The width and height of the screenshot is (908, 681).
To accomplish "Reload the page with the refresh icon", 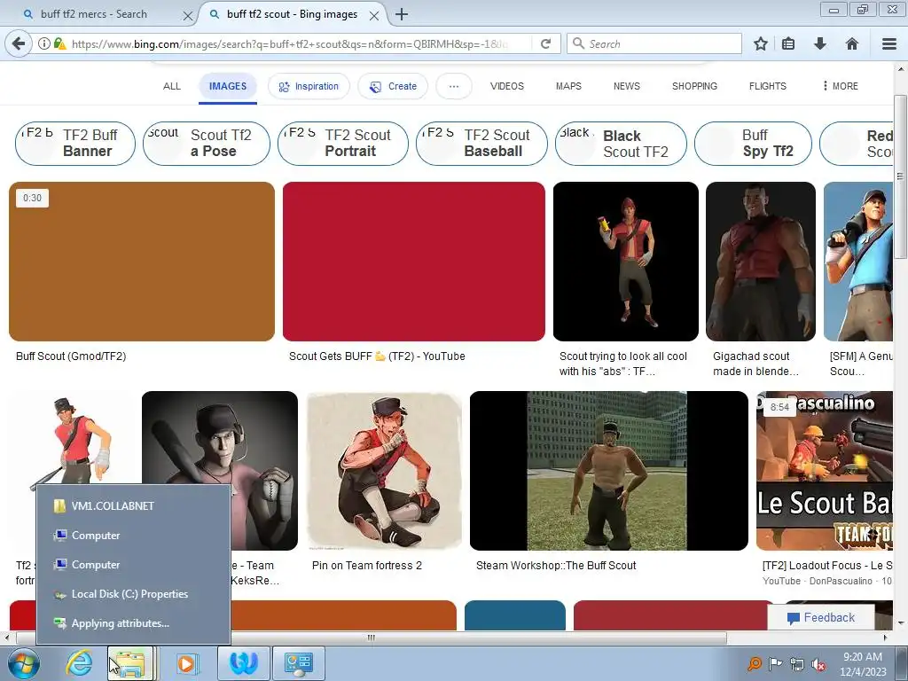I will pos(545,43).
